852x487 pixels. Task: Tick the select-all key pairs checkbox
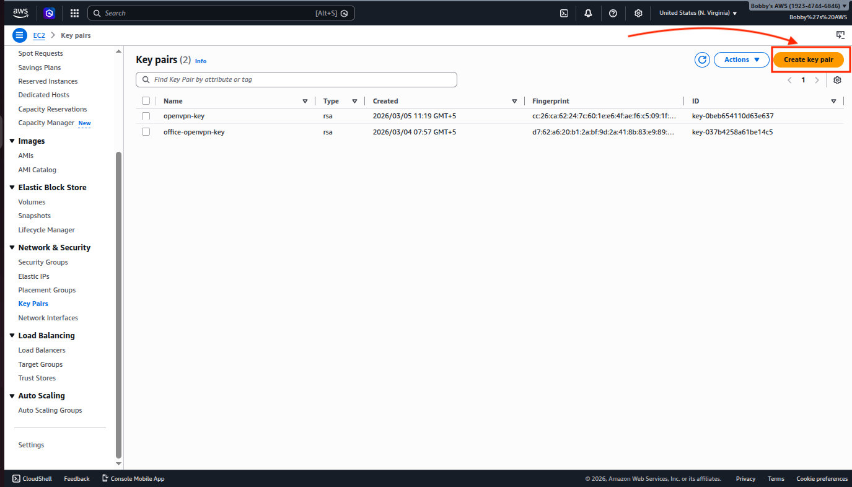146,101
